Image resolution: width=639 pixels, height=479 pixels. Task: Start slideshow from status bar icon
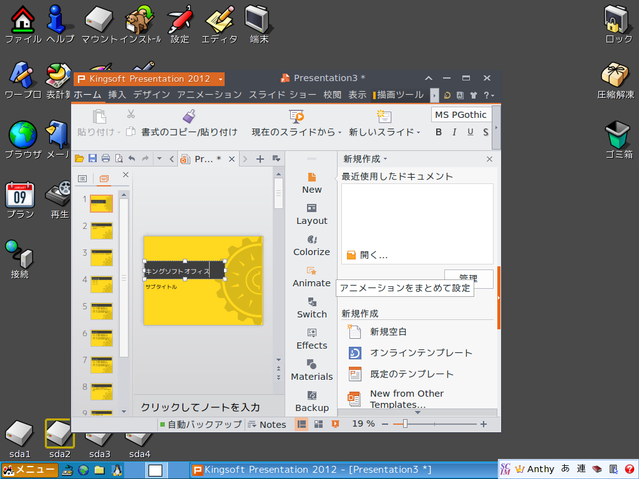click(x=335, y=424)
